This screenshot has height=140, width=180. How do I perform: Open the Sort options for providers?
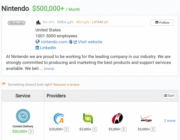169,96
